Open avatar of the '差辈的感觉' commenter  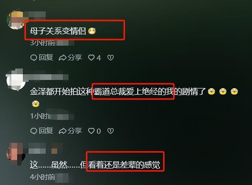tap(16, 154)
